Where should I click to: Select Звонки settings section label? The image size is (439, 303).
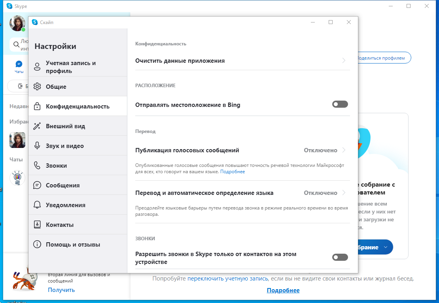pos(56,166)
